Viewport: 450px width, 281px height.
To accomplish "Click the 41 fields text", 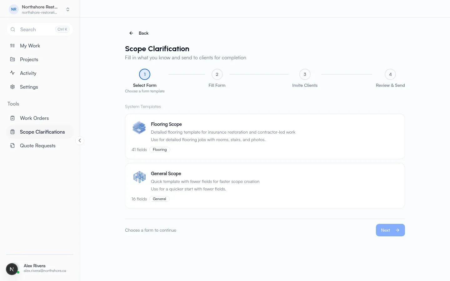I will point(139,150).
